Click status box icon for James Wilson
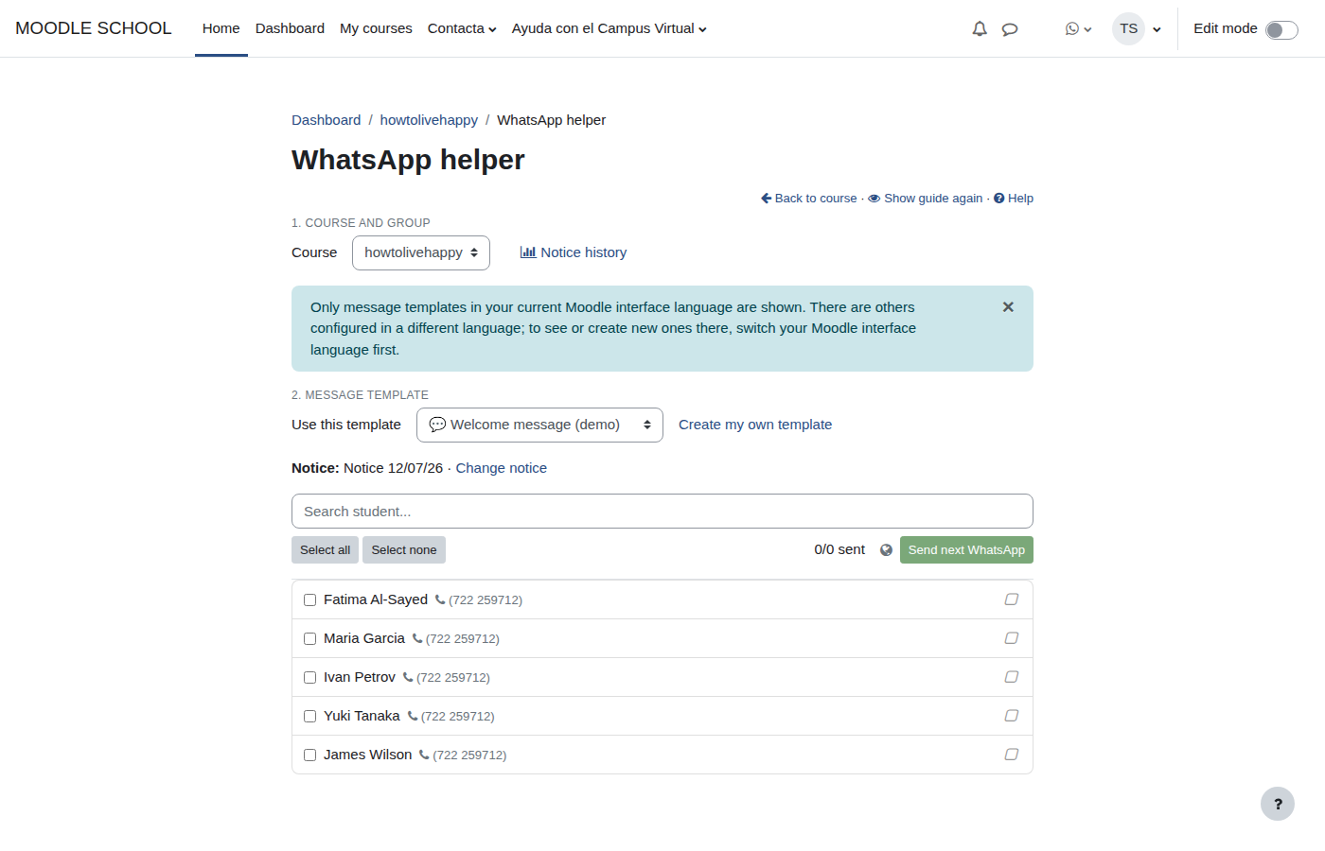The height and width of the screenshot is (851, 1325). (1012, 755)
